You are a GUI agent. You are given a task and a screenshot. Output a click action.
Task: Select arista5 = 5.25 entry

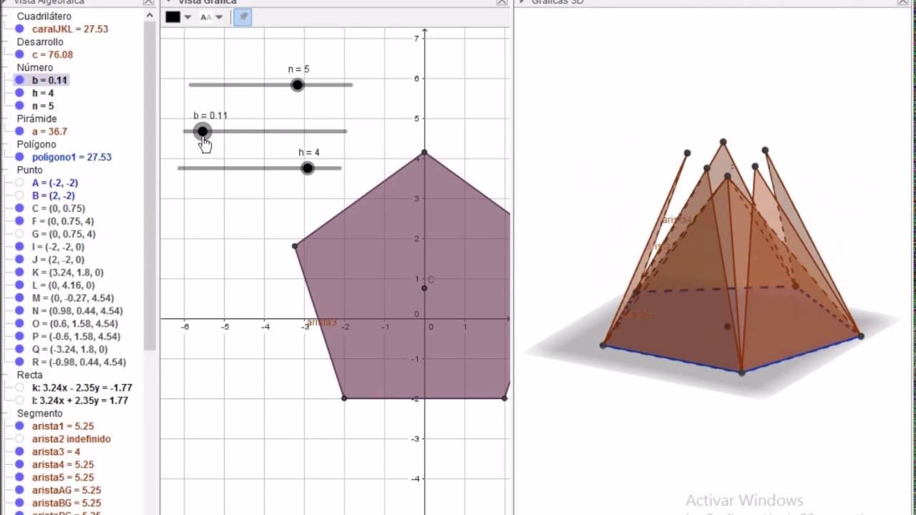[63, 478]
